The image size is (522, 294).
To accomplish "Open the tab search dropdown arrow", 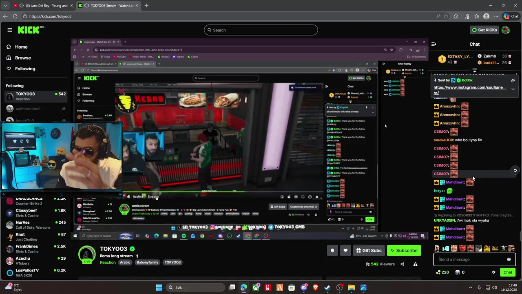I will click(5, 6).
